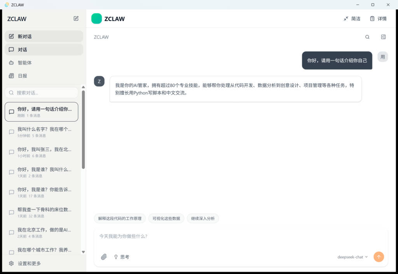Switch to 简洁 compact view
The width and height of the screenshot is (398, 274).
click(352, 19)
